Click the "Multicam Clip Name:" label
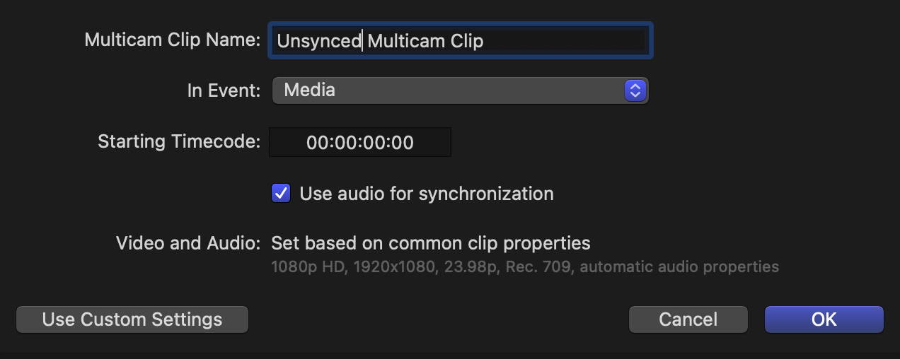The width and height of the screenshot is (900, 359). tap(173, 40)
